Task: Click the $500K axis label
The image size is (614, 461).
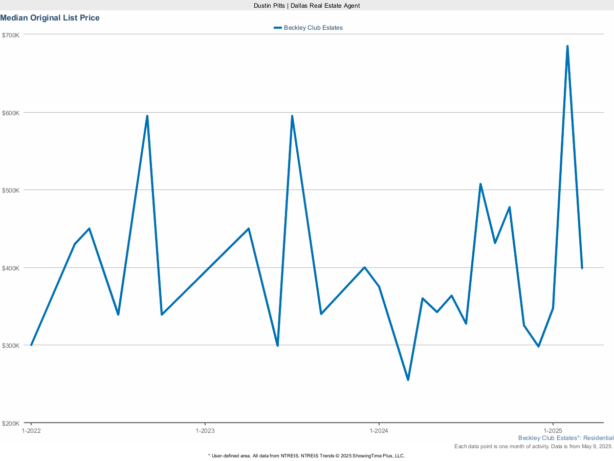Action: pyautogui.click(x=10, y=190)
